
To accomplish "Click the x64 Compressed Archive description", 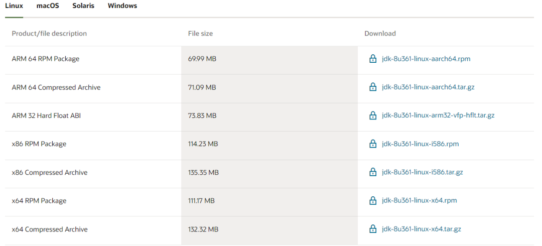I will click(x=50, y=229).
